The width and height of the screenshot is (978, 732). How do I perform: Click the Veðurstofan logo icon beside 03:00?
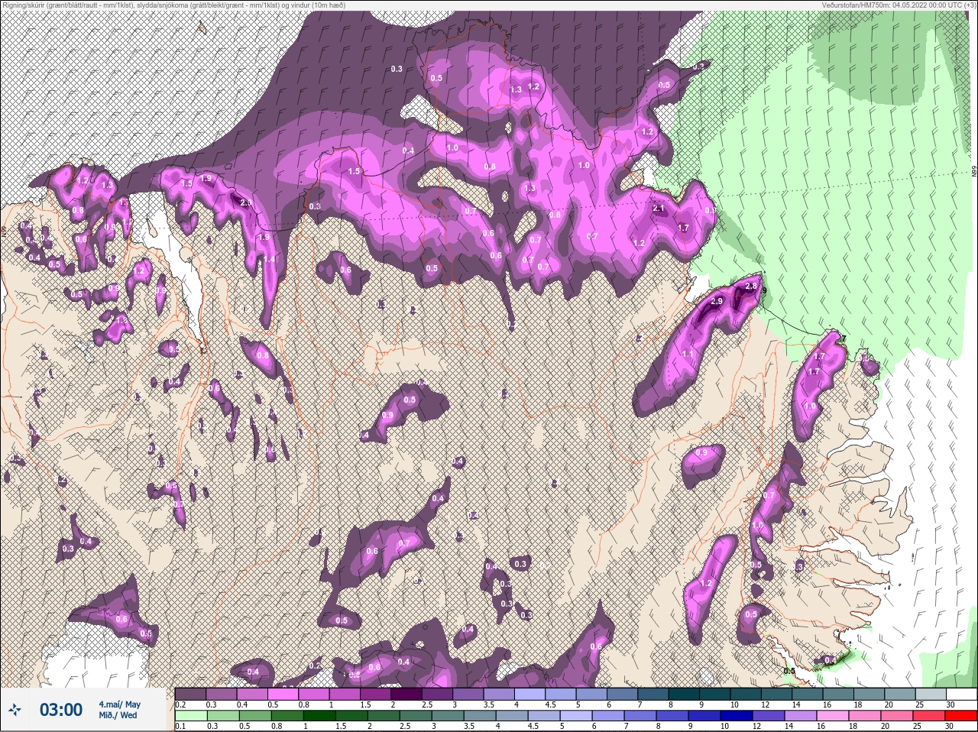pos(15,710)
